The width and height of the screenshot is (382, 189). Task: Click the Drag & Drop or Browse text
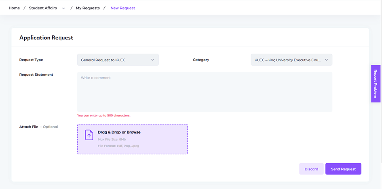pyautogui.click(x=119, y=132)
